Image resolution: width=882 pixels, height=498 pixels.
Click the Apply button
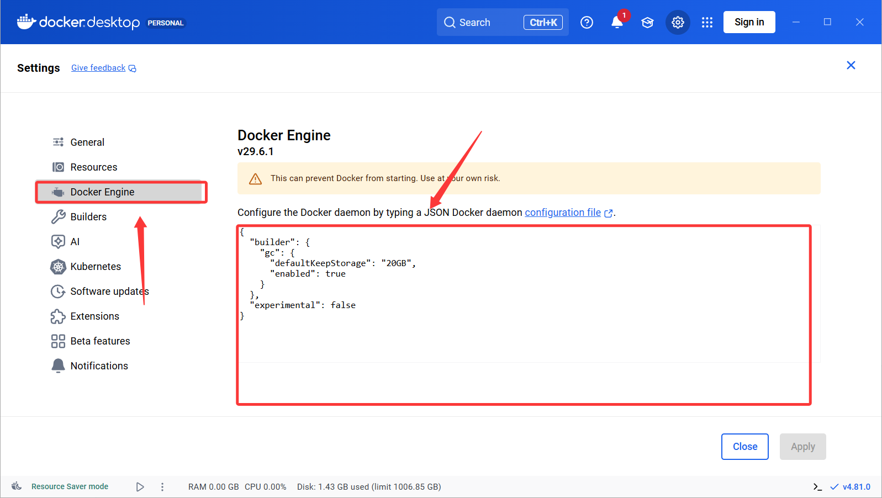[803, 447]
